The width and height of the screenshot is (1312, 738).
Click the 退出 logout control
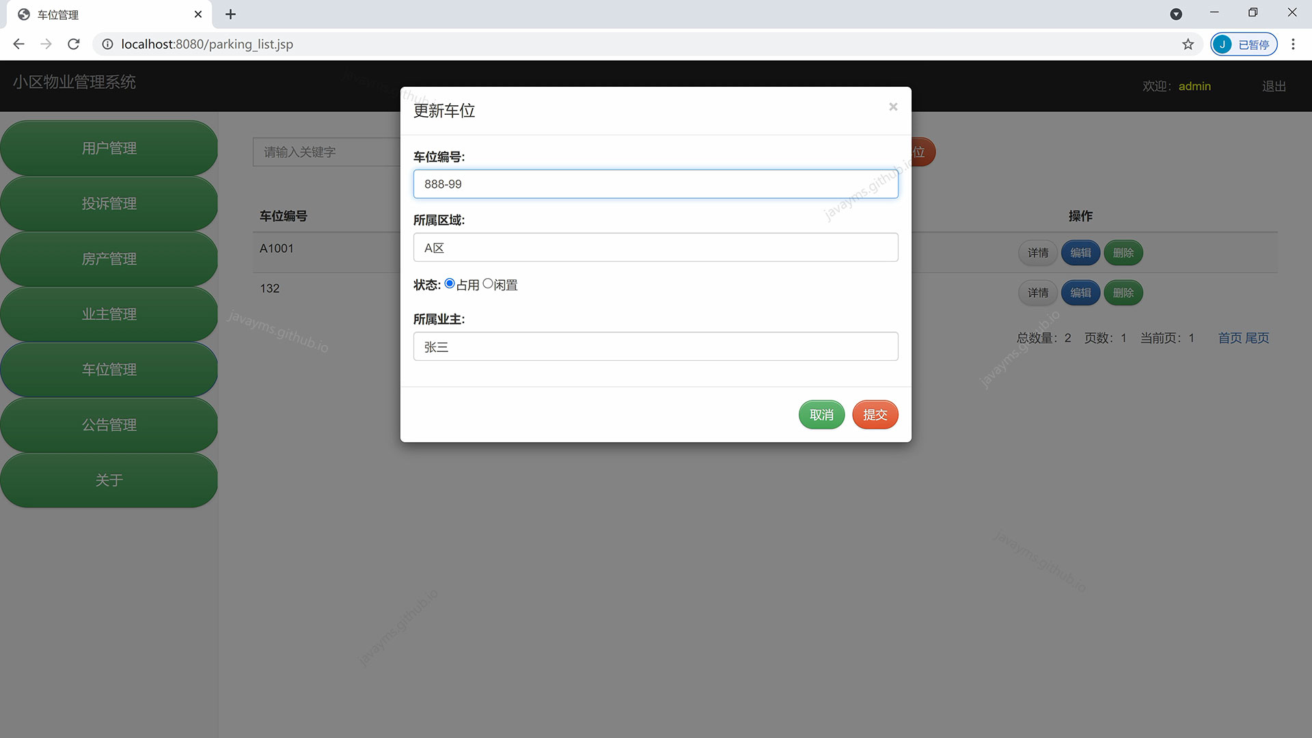click(x=1272, y=85)
